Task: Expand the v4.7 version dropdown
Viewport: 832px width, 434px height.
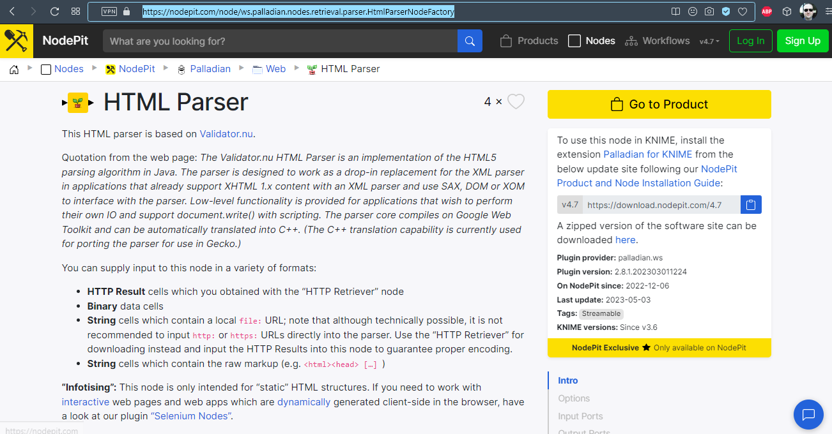Action: [709, 41]
